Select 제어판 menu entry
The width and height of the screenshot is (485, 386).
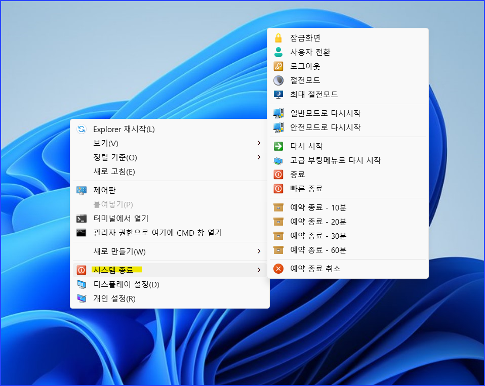[x=170, y=190]
